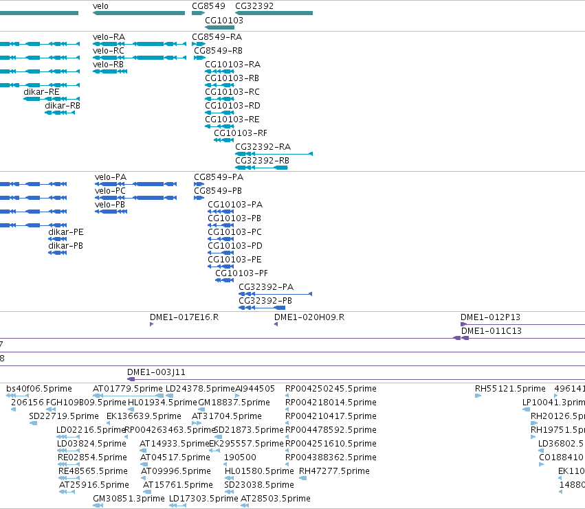
Task: Click the CG10103-RE transcript label
Action: (x=232, y=120)
